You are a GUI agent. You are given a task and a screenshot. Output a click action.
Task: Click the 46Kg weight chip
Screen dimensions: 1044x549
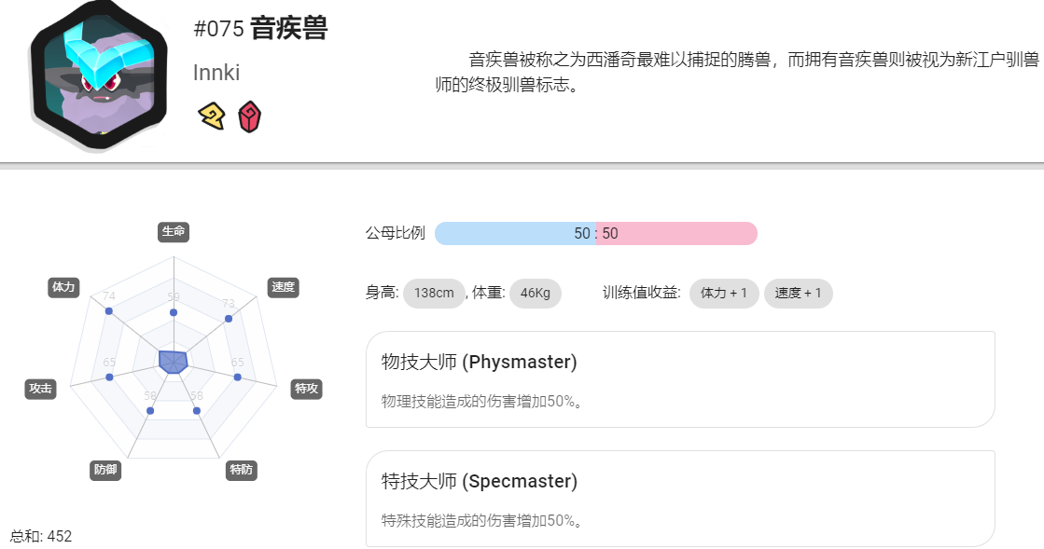pyautogui.click(x=536, y=293)
